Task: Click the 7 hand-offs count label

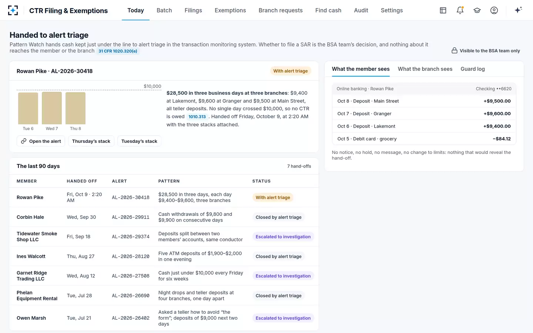Action: click(299, 166)
